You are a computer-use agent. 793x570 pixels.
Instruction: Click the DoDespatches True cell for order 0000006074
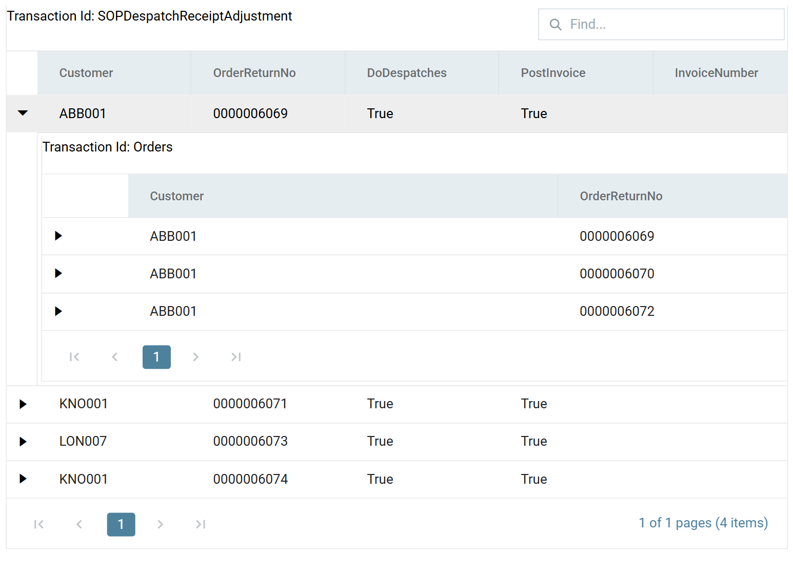[422, 479]
